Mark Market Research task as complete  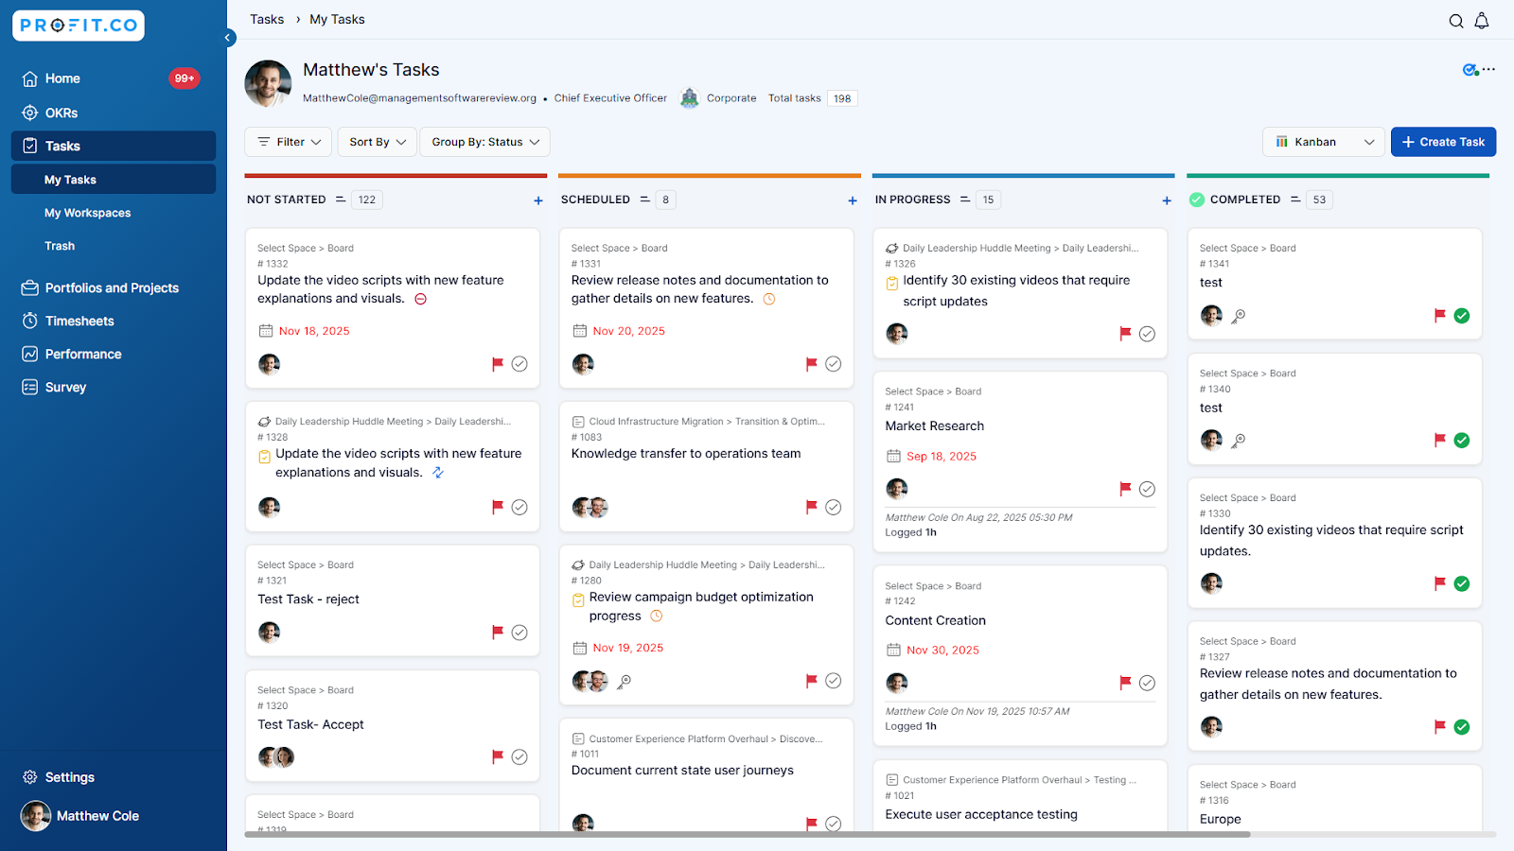coord(1147,489)
